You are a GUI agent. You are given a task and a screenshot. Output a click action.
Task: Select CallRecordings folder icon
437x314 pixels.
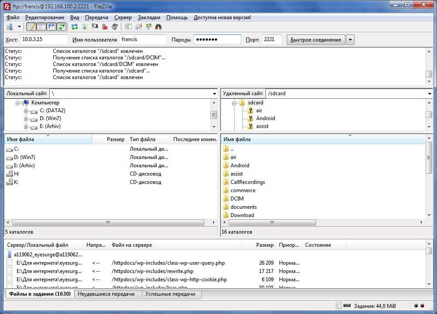[x=226, y=182]
